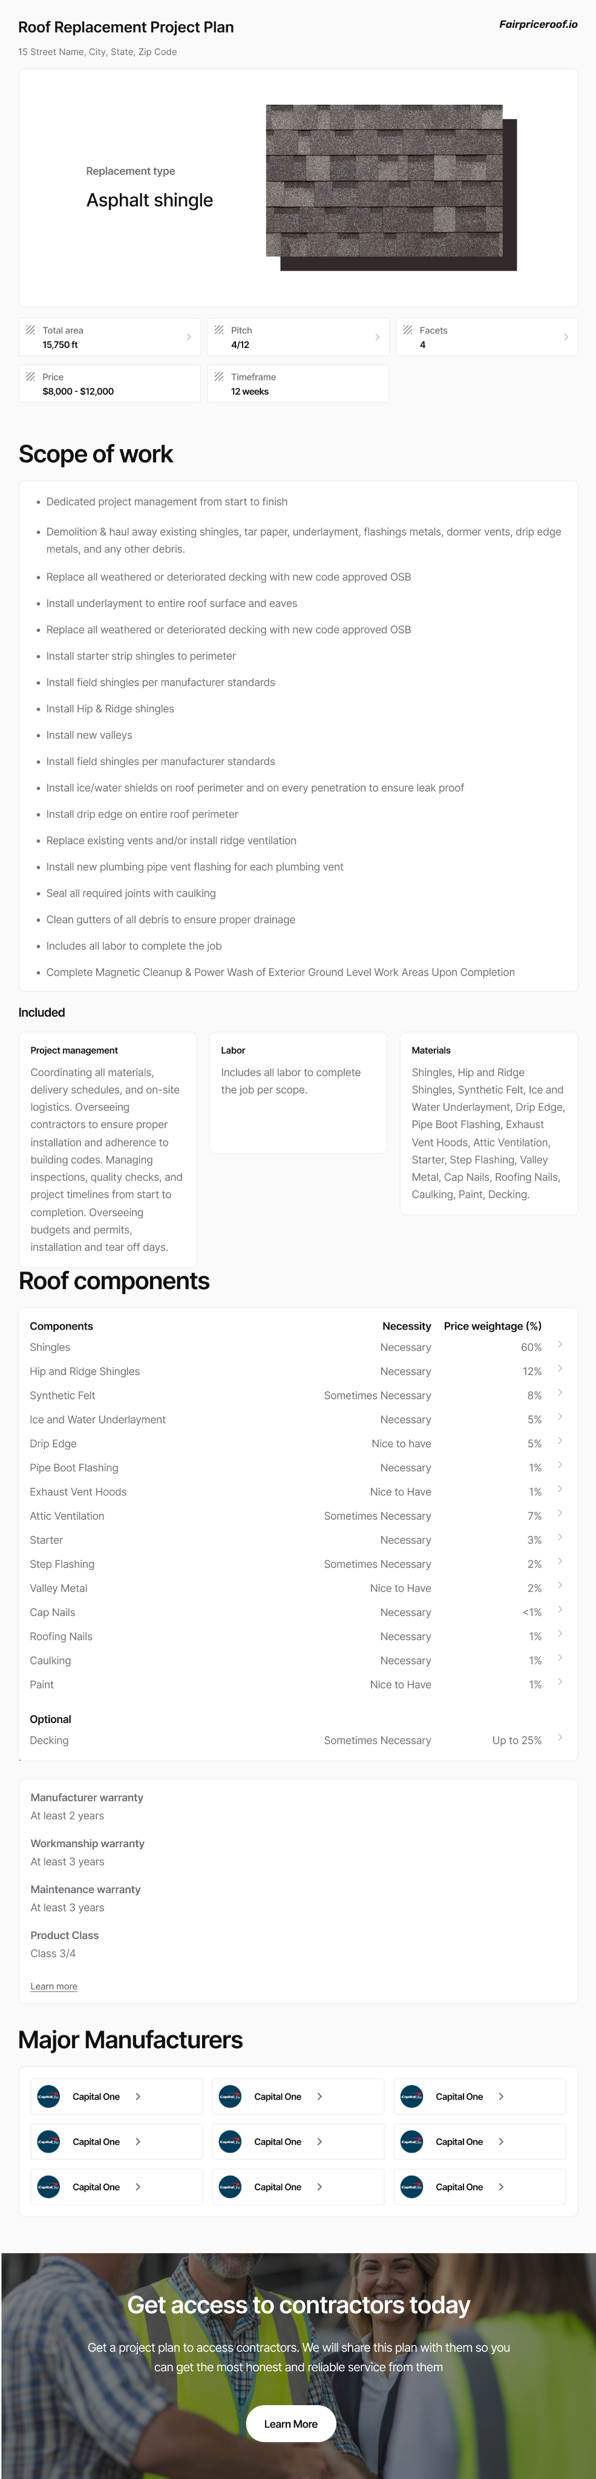This screenshot has width=596, height=2479.
Task: Expand the Paint component row chevron
Action: coord(560,1681)
